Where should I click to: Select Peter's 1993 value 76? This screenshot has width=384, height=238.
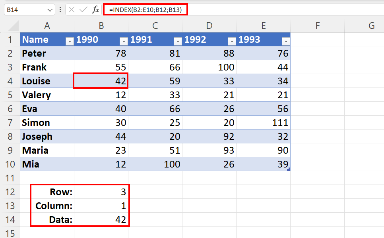point(263,53)
